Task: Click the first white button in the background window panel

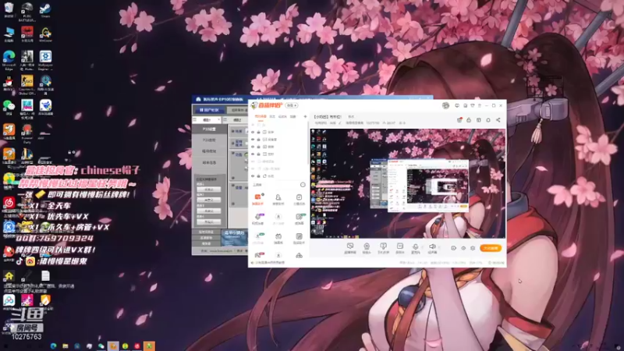Action: click(208, 189)
